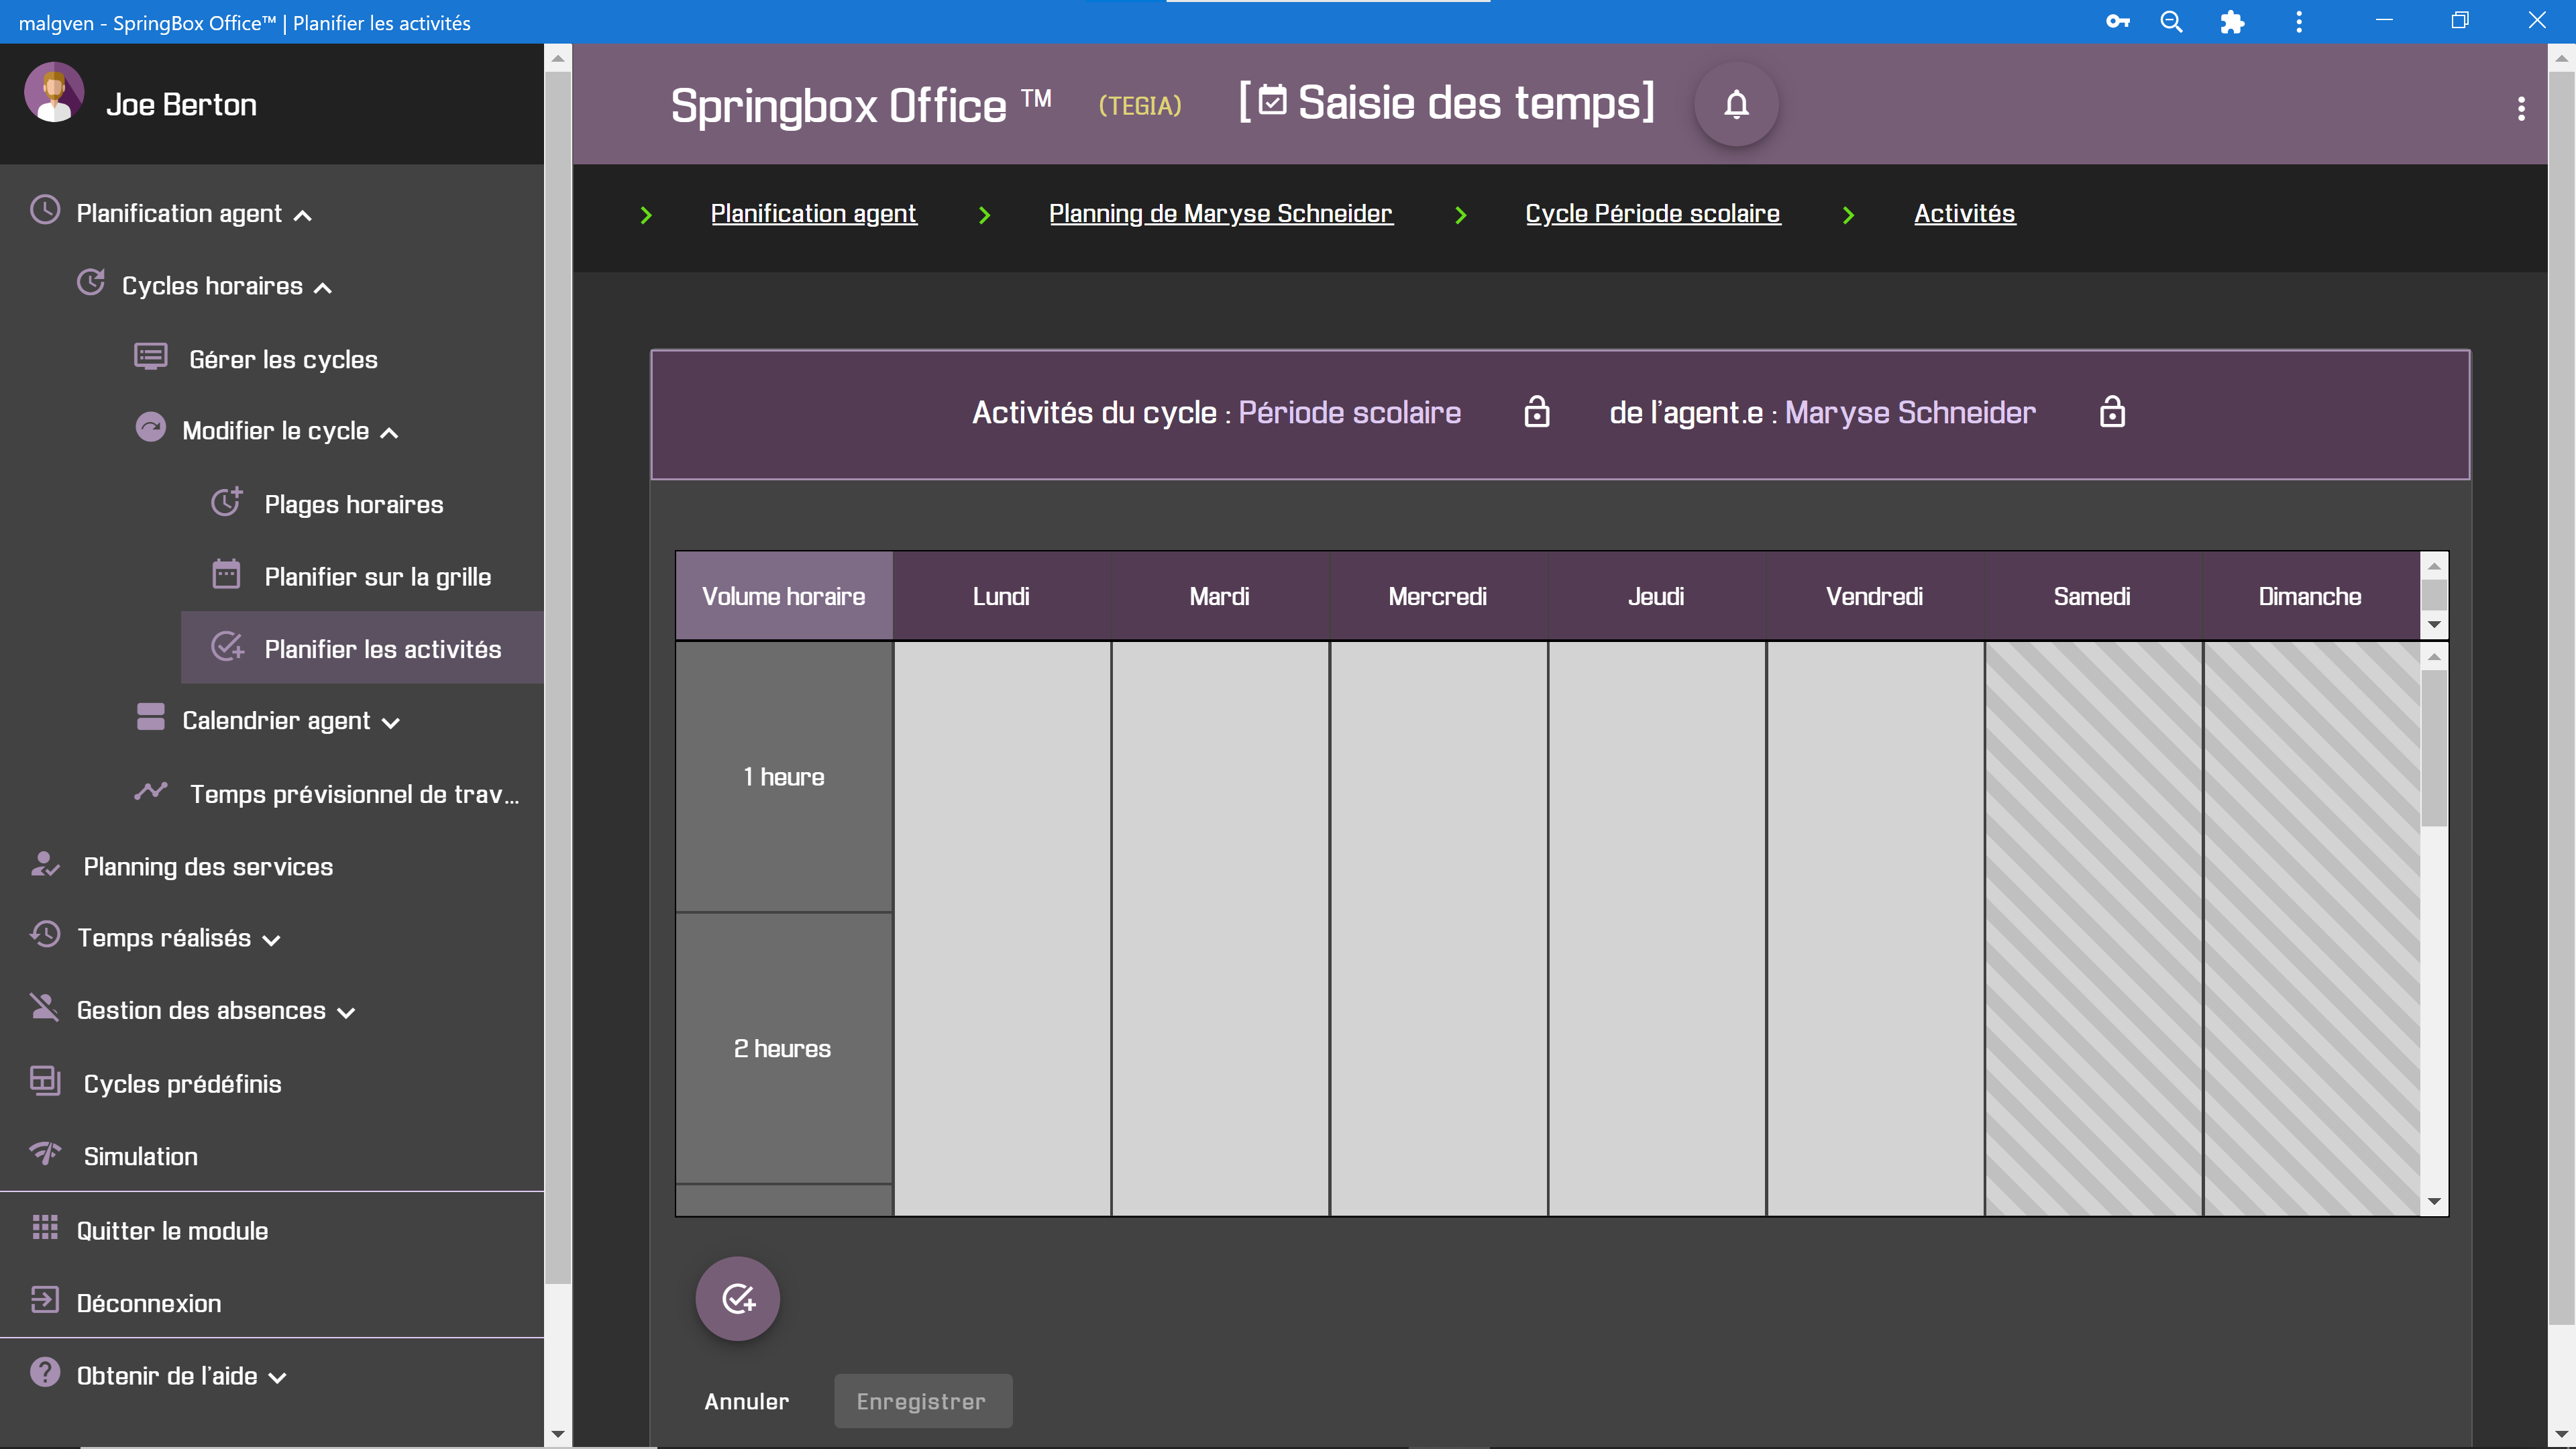Open the three-dot menu in purple header
Screen dimensions: 2576x1449
coord(2521,109)
